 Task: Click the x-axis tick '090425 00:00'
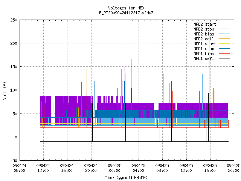(114, 168)
